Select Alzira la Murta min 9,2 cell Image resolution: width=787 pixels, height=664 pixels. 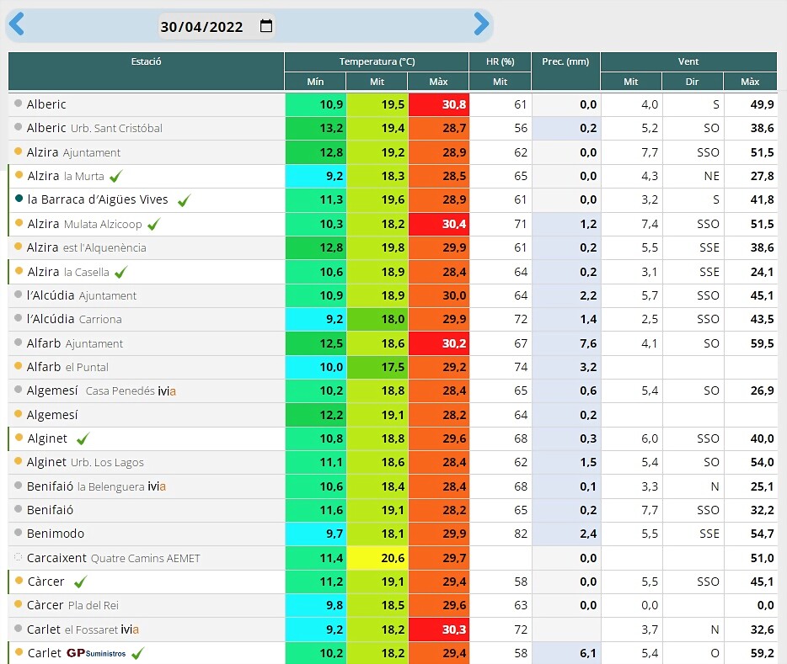coord(316,176)
